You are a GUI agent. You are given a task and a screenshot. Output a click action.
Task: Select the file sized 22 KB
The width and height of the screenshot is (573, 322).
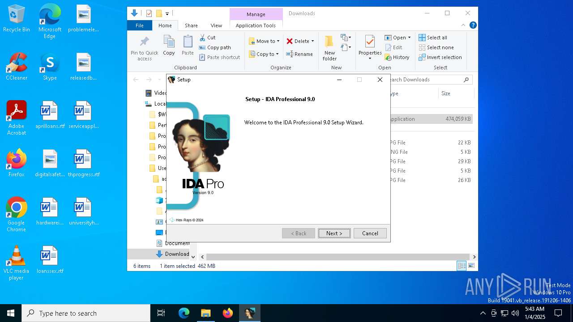pos(431,143)
